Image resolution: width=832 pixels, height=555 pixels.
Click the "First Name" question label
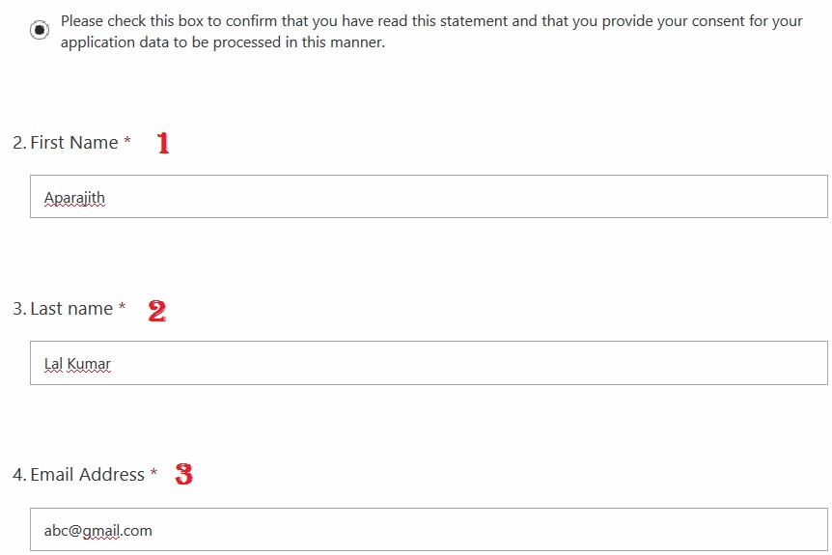(x=74, y=143)
